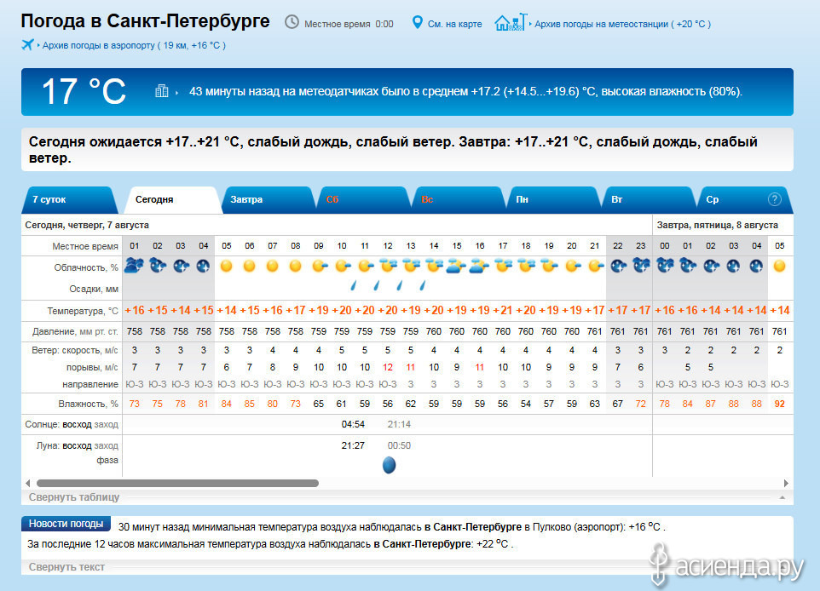Viewport: 820px width, 591px height.
Task: Click the moon icon at hour 04 today
Action: pos(203,266)
